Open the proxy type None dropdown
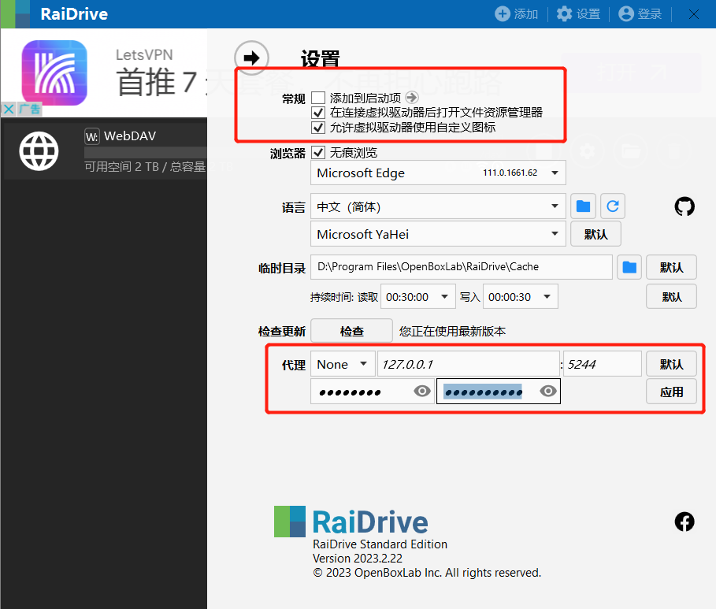Viewport: 716px width, 609px height. 343,364
